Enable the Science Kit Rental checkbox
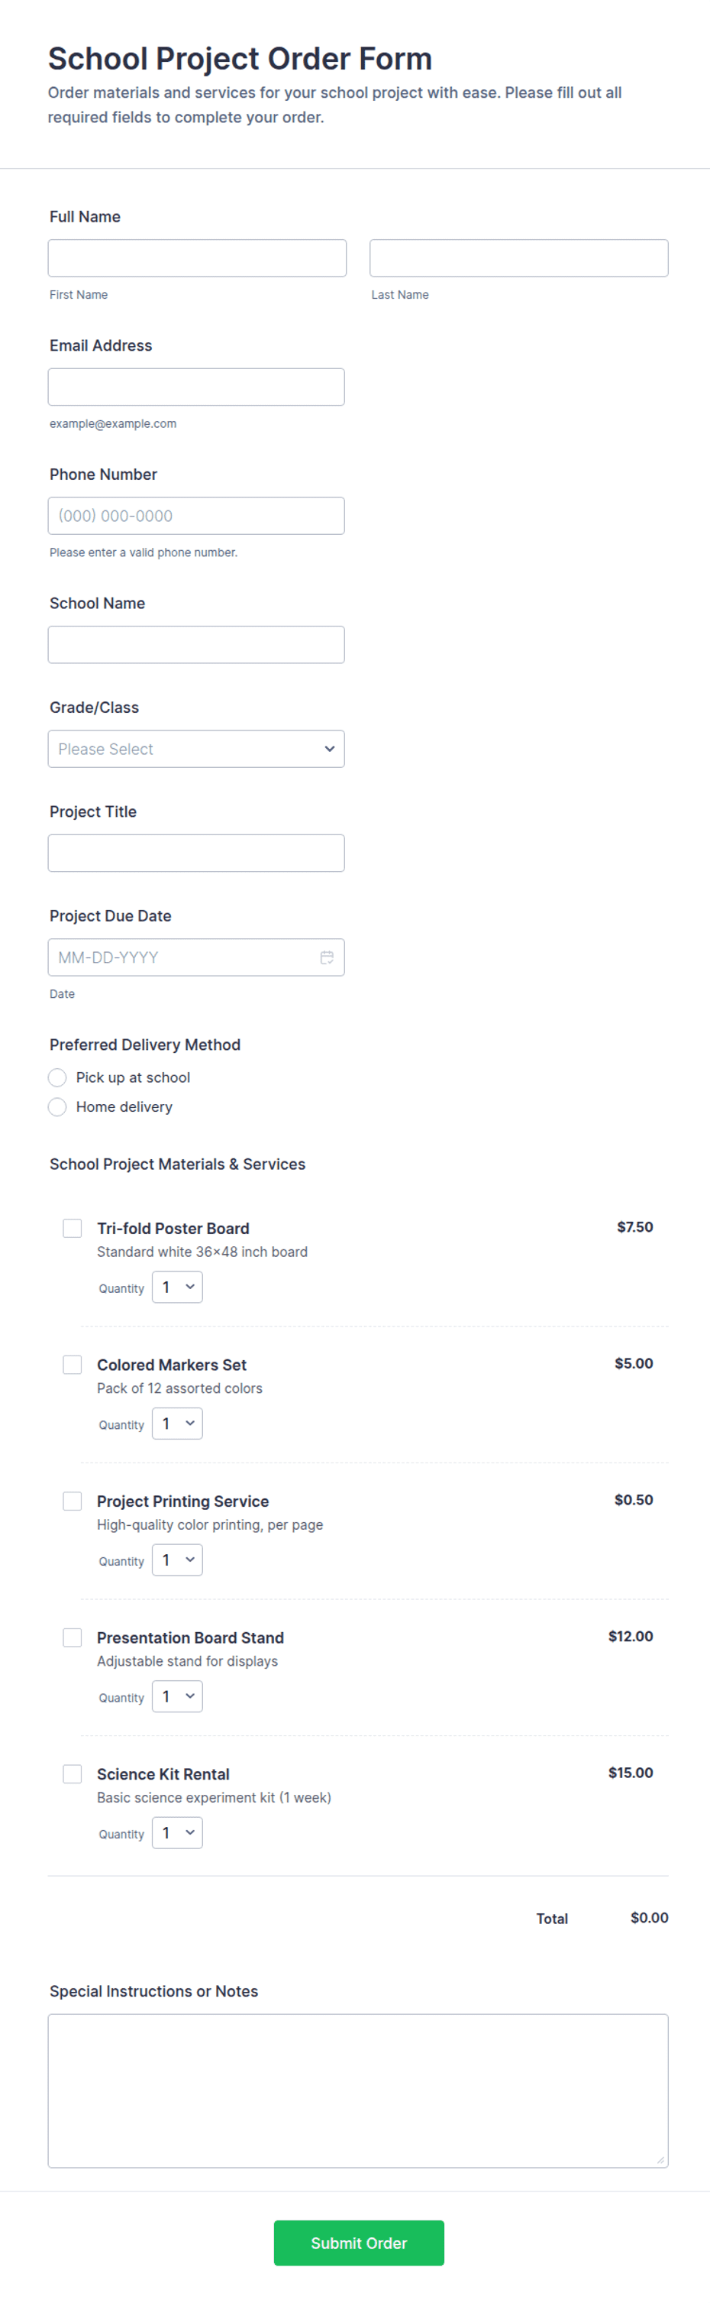 tap(73, 1773)
